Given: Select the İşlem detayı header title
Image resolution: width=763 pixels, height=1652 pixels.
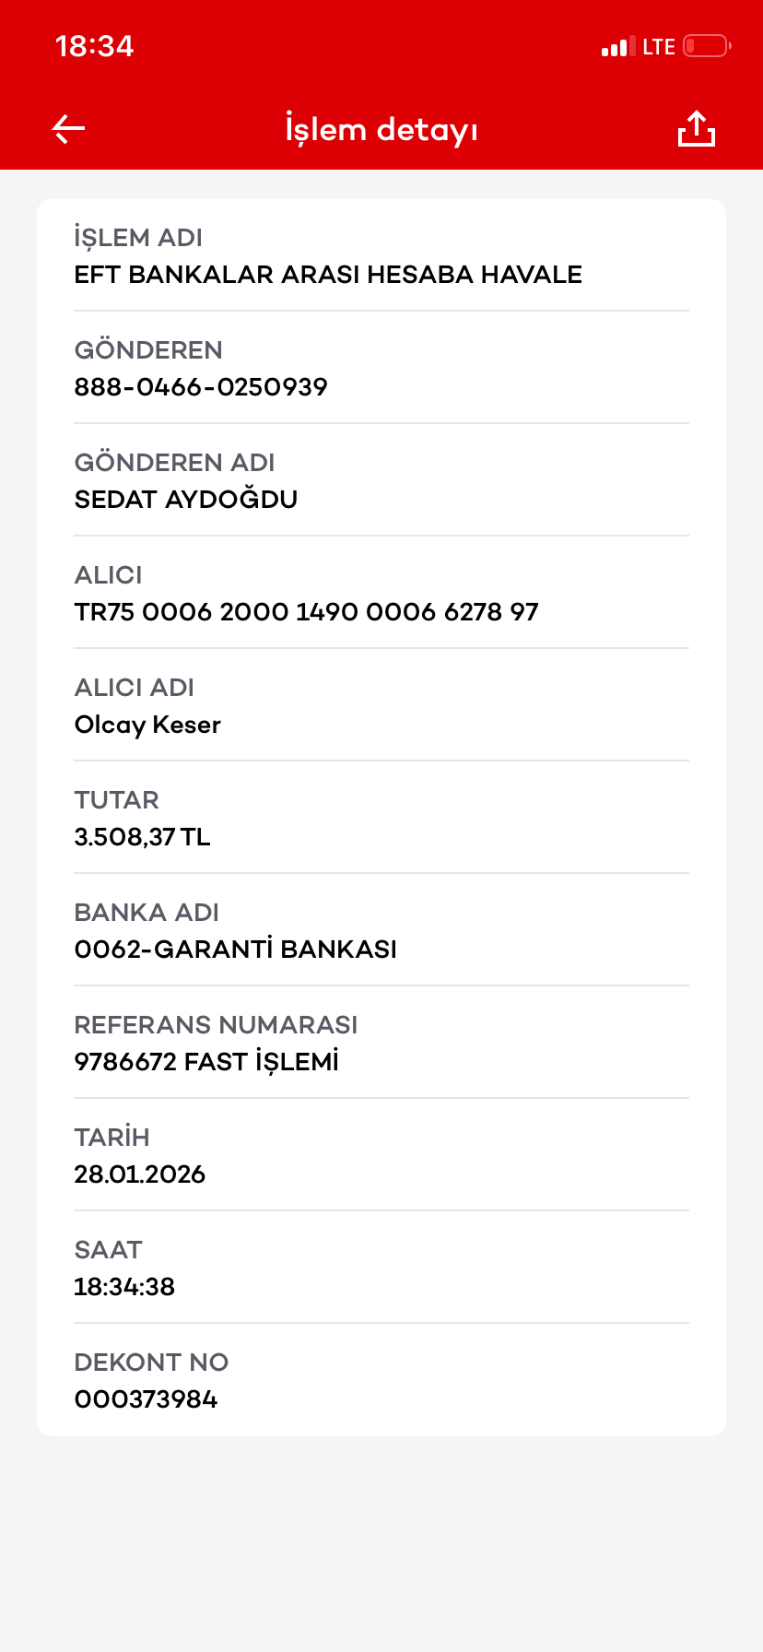Looking at the screenshot, I should (x=381, y=130).
